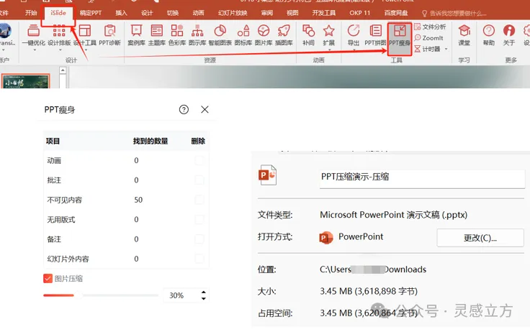The width and height of the screenshot is (530, 332).
Task: Switch to the 百度网盘 ribbon tab
Action: (x=396, y=13)
